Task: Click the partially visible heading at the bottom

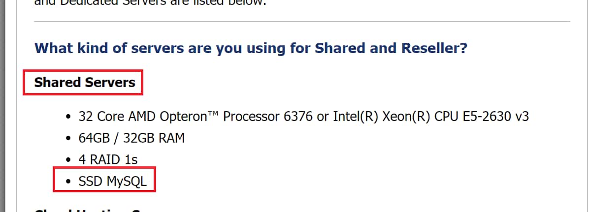Action: (x=84, y=210)
